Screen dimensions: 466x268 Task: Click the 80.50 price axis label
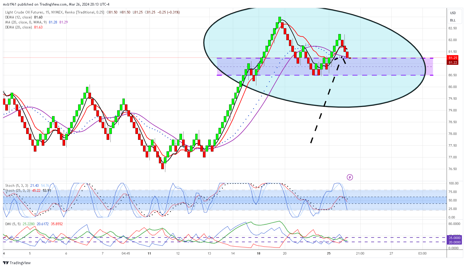tap(452, 75)
